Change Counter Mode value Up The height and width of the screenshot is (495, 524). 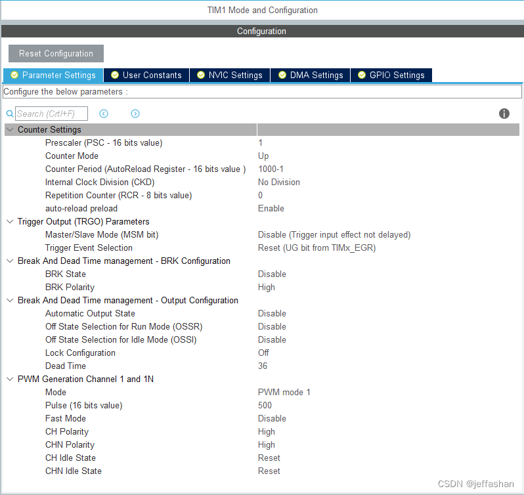click(263, 156)
